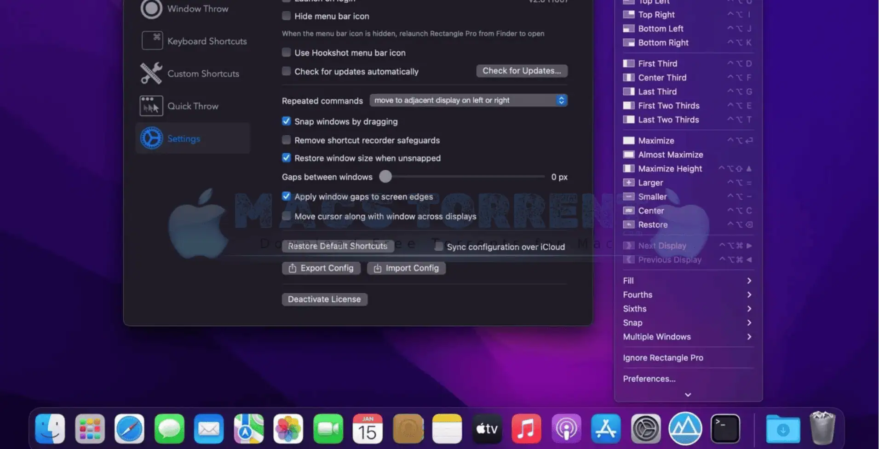The height and width of the screenshot is (449, 879).
Task: Choose Previous Display menu item
Action: click(688, 260)
